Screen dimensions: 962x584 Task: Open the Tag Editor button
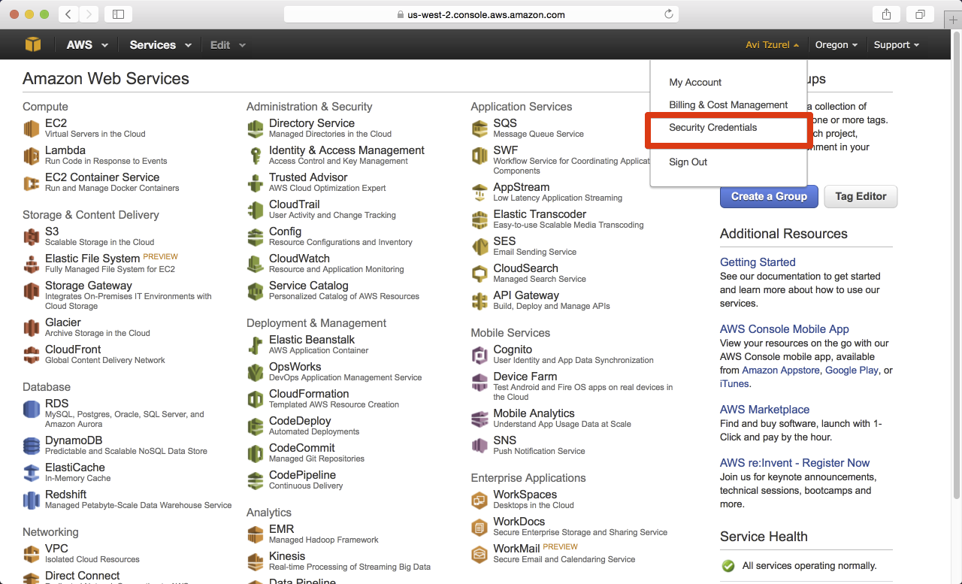[x=861, y=196]
